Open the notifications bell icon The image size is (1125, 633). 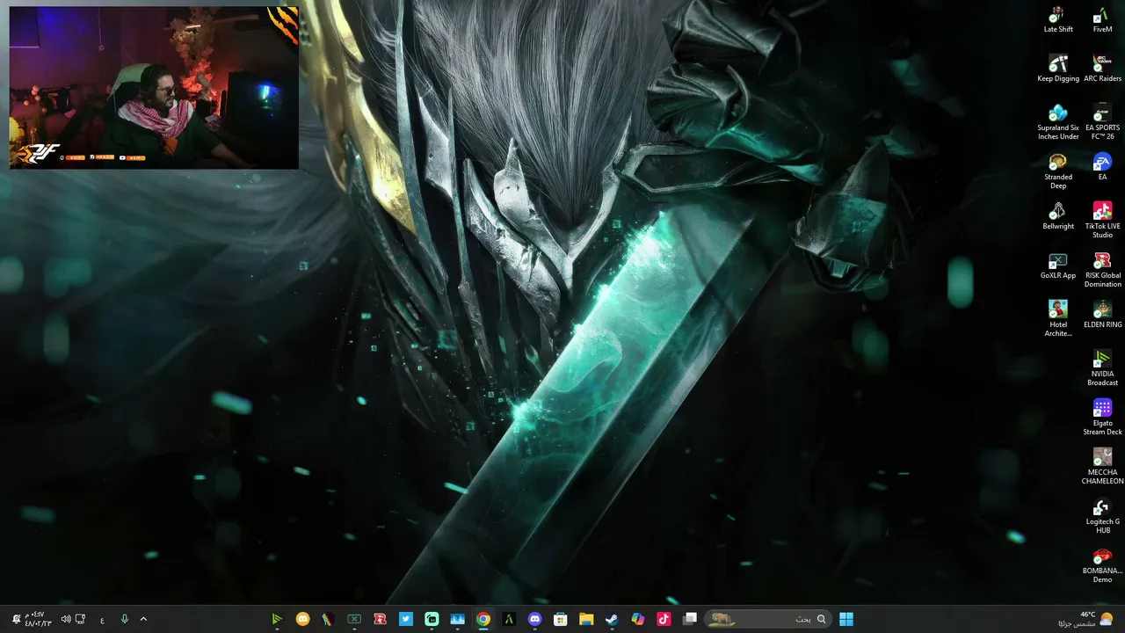(16, 619)
